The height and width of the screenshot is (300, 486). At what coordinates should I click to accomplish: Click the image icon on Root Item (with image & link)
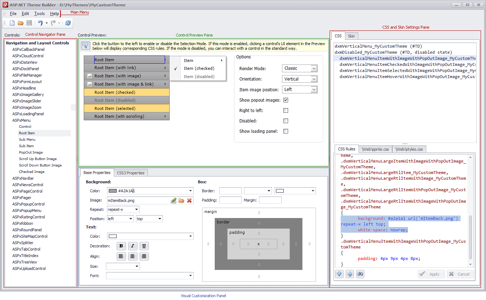coord(89,84)
